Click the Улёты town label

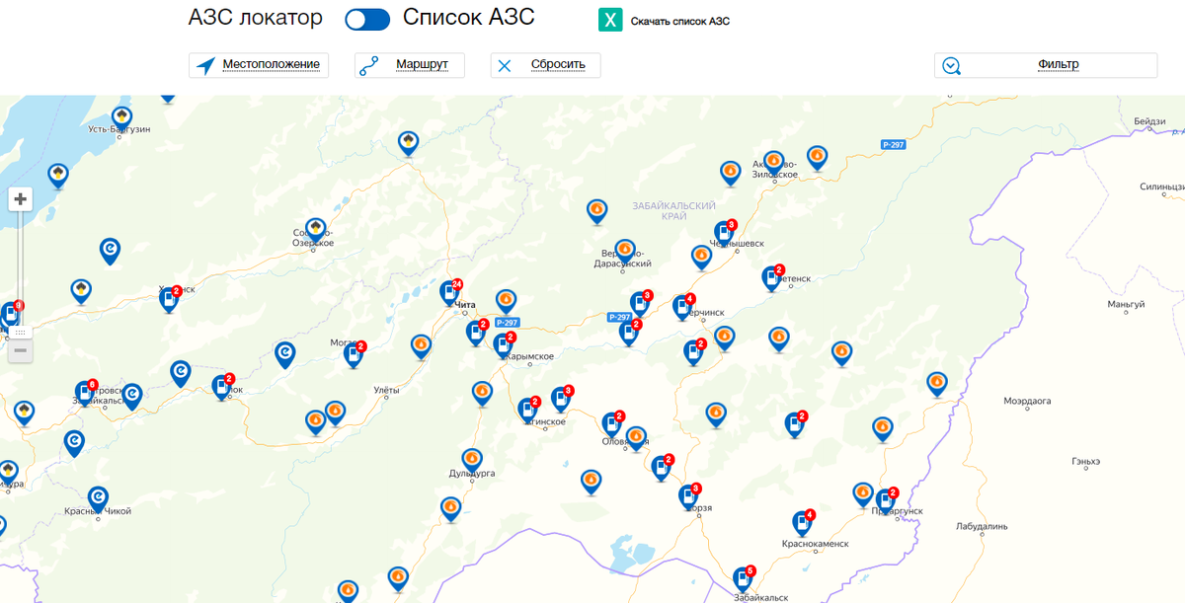pyautogui.click(x=386, y=392)
